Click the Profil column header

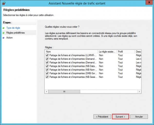point(126,52)
